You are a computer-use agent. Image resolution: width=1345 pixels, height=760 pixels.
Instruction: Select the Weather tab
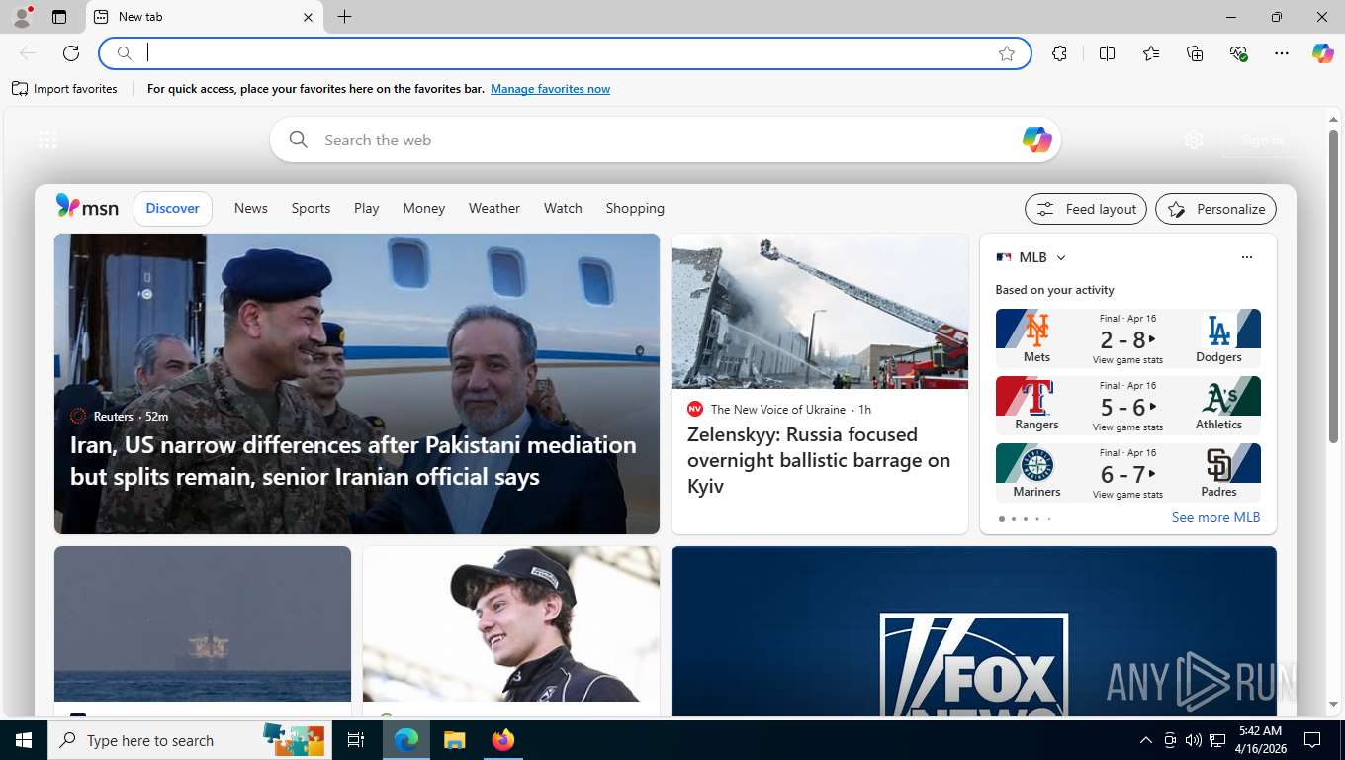494,208
